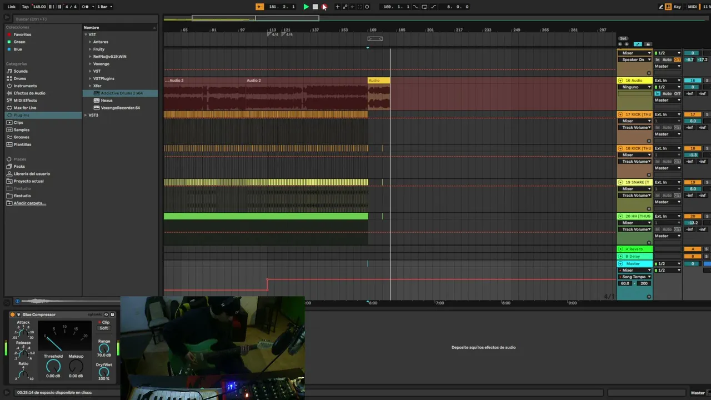Open the Sounds category
The image size is (711, 400).
(x=21, y=71)
